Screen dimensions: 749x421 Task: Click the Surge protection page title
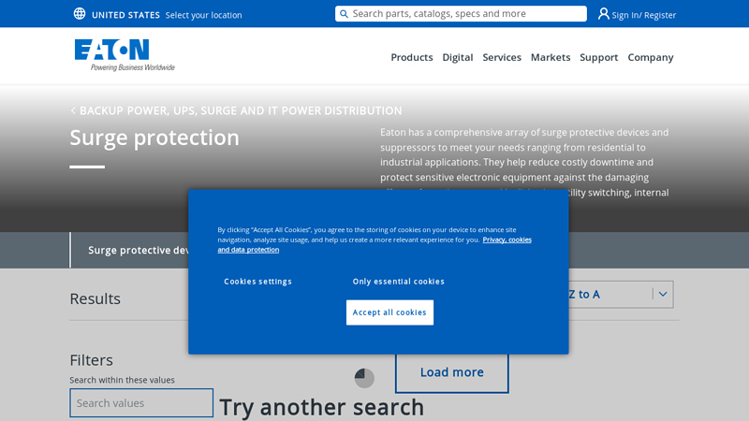154,138
